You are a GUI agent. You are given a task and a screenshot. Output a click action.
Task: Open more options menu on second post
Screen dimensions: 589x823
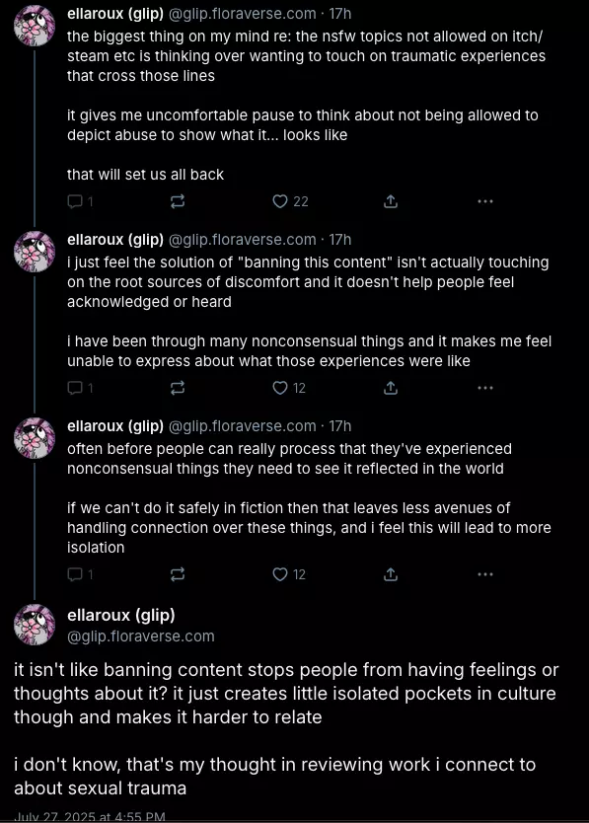[x=485, y=388]
